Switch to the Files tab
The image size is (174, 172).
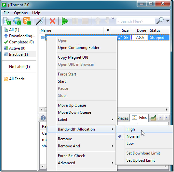click(139, 118)
